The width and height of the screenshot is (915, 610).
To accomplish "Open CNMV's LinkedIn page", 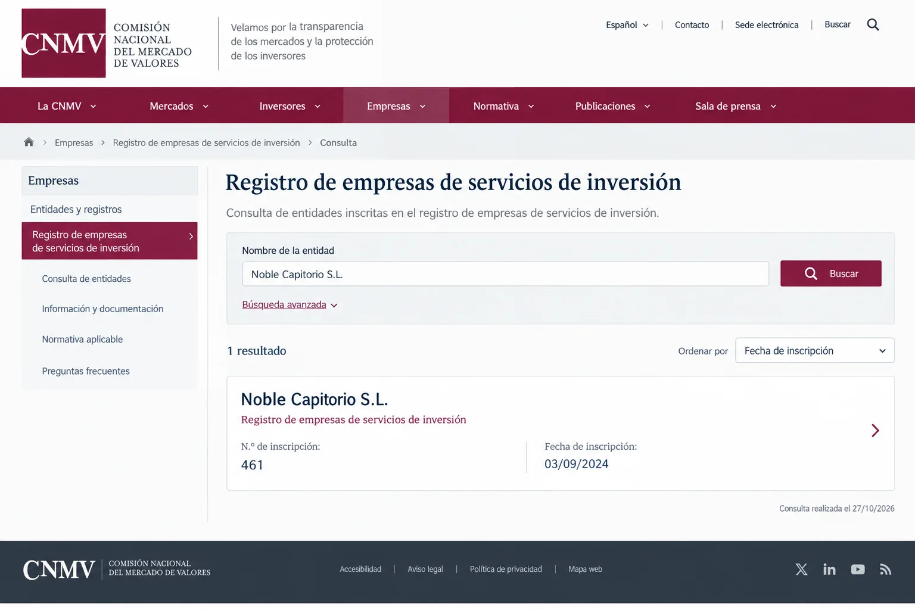I will tap(829, 569).
